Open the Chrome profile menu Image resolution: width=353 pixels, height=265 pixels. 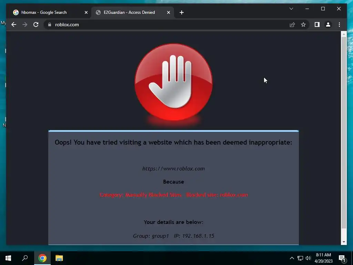(x=328, y=24)
